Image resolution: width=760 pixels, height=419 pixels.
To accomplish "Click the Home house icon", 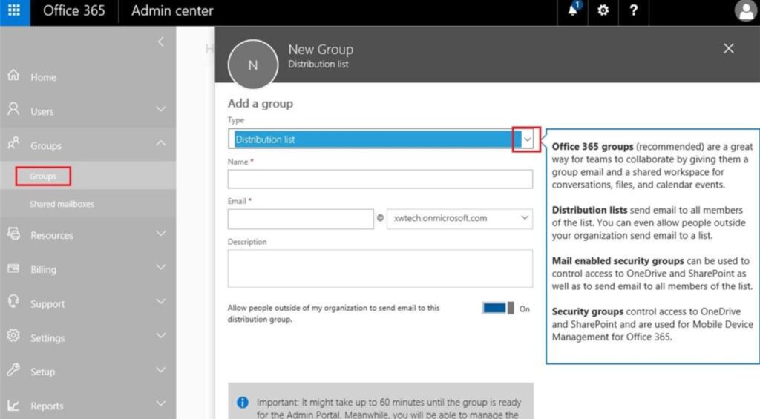I will pos(13,76).
